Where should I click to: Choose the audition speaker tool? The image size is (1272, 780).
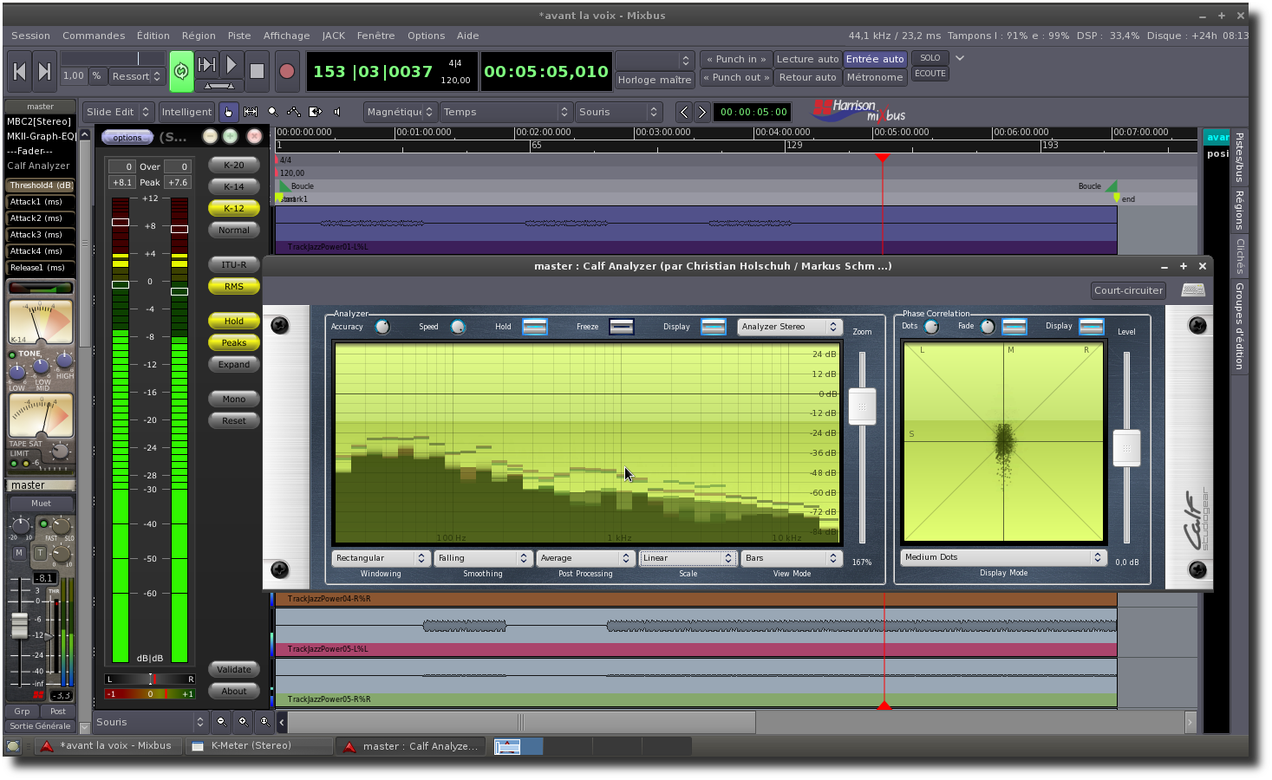point(337,112)
